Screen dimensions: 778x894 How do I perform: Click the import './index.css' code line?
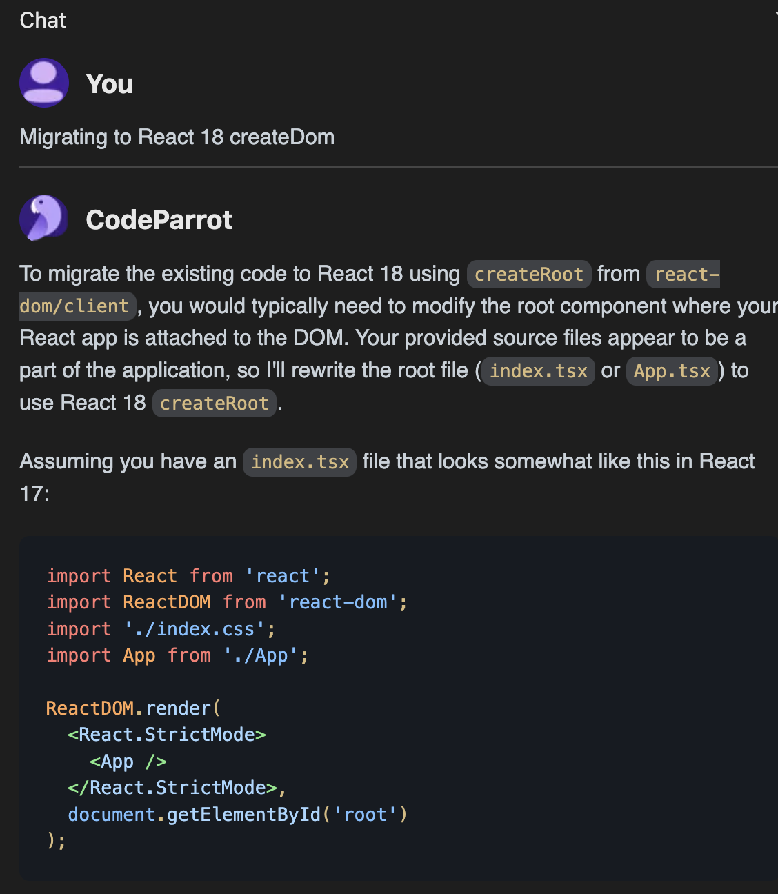pos(161,629)
